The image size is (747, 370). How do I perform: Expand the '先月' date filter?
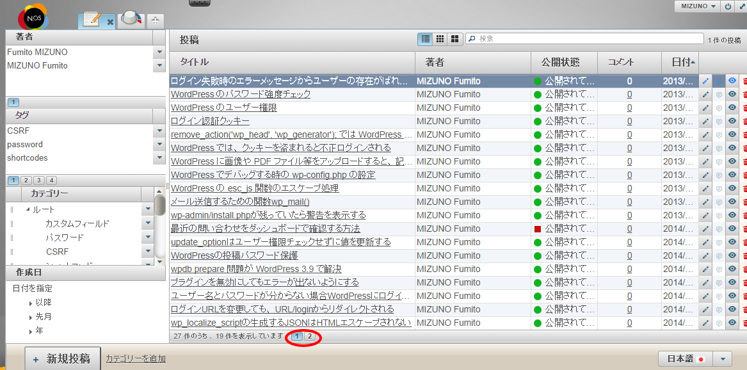[31, 317]
